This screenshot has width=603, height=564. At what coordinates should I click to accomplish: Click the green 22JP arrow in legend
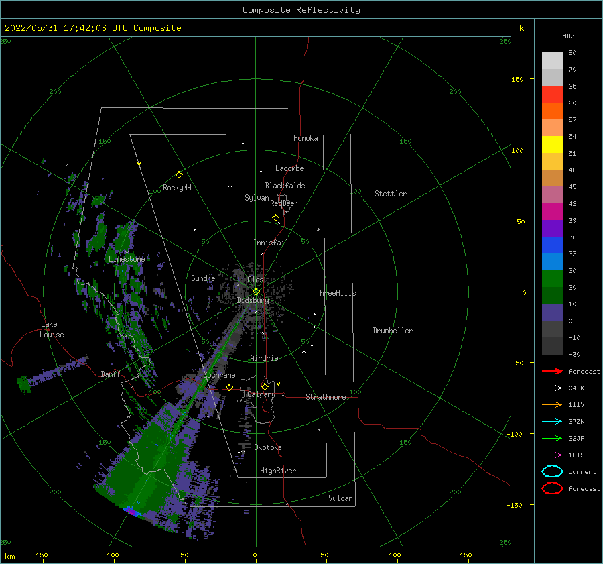coord(552,438)
